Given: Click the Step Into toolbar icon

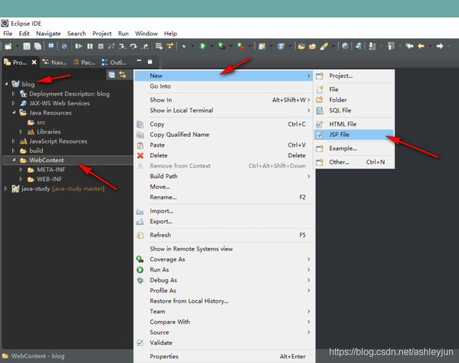Looking at the screenshot, I should pos(122,46).
